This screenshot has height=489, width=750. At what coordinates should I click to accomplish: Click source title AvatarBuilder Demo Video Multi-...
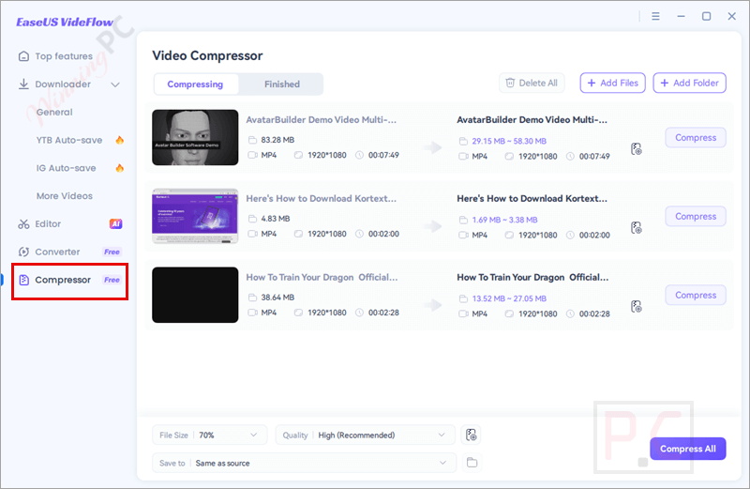click(322, 120)
